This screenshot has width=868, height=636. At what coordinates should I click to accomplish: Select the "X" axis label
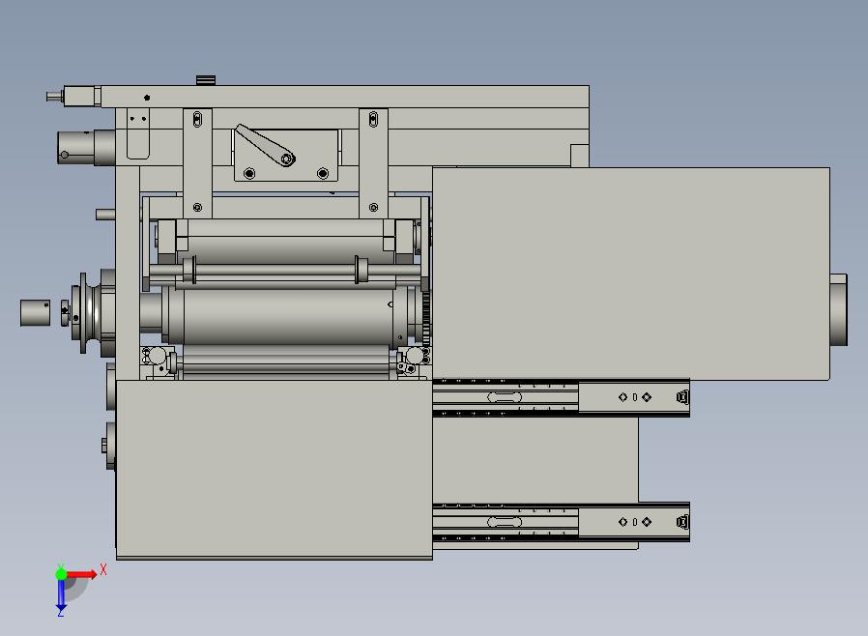103,569
